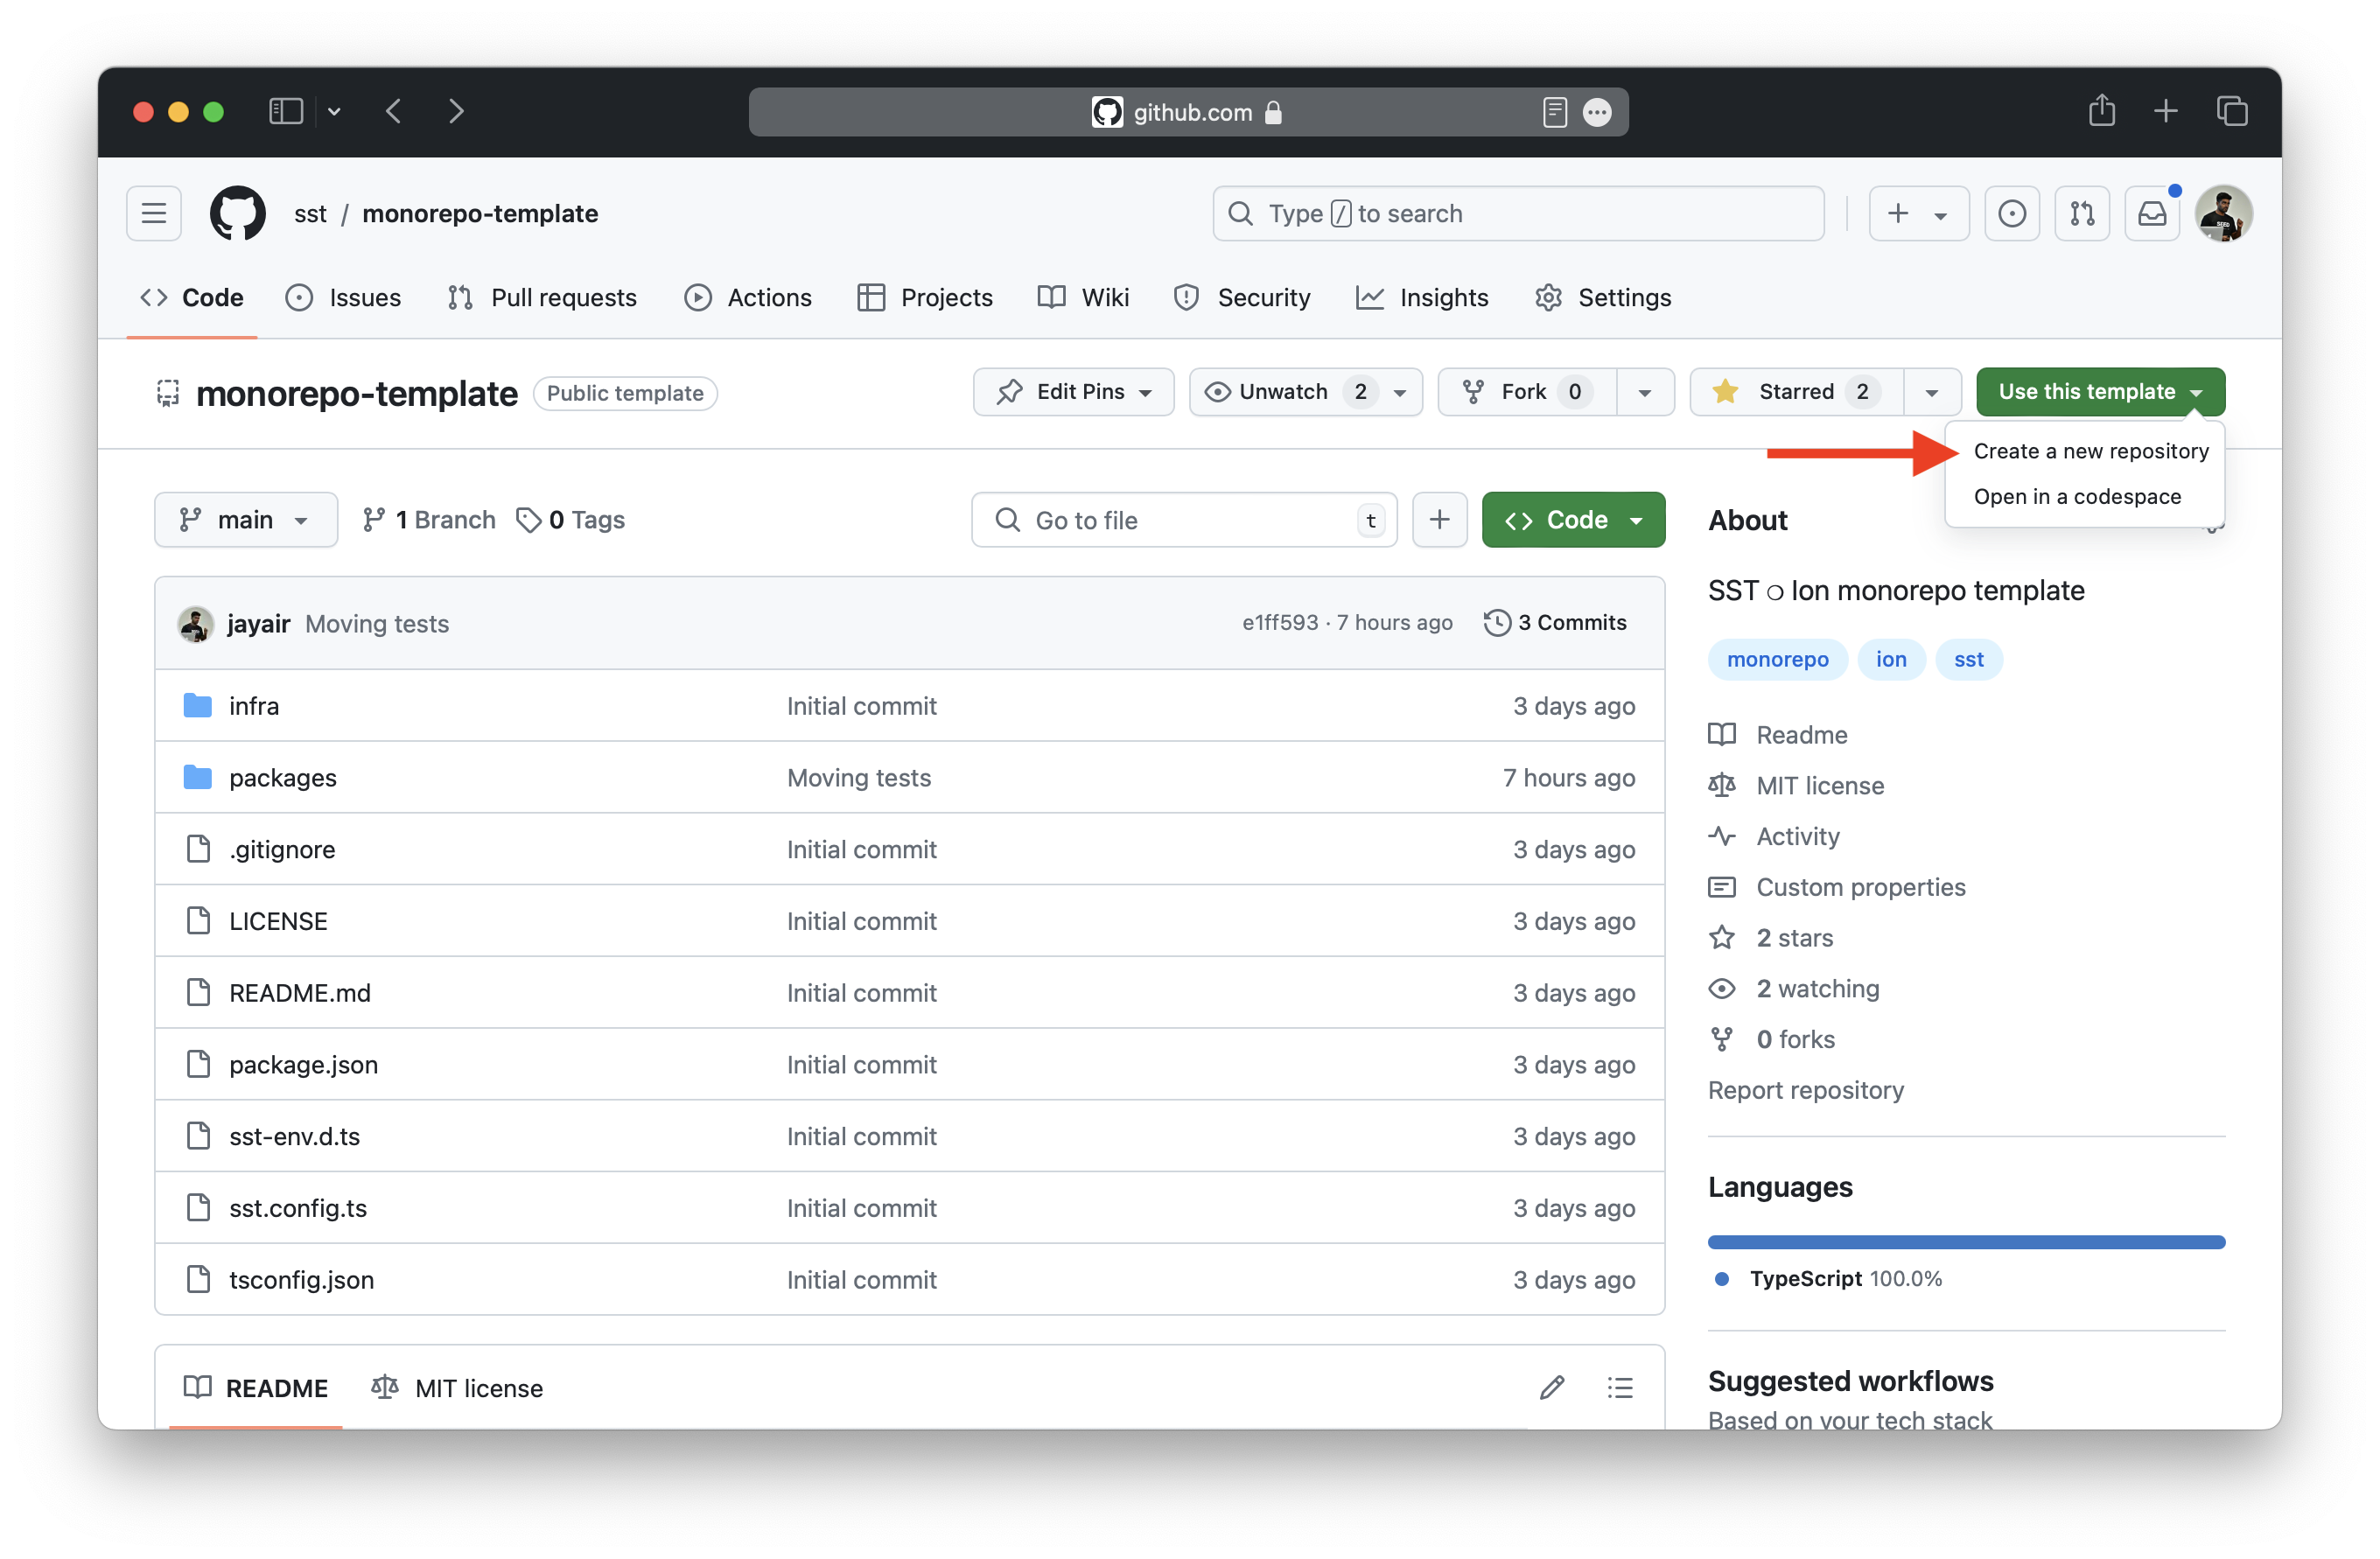Click the Type / to search field
2380x1559 pixels.
[x=1518, y=213]
